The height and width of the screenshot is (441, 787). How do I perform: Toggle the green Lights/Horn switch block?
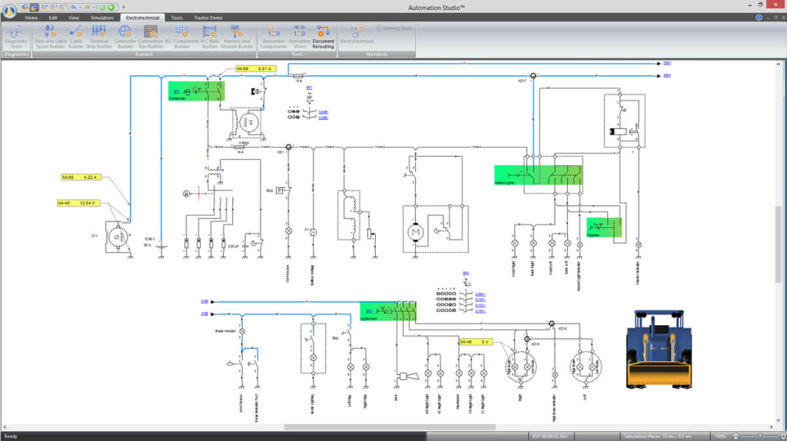click(x=388, y=312)
